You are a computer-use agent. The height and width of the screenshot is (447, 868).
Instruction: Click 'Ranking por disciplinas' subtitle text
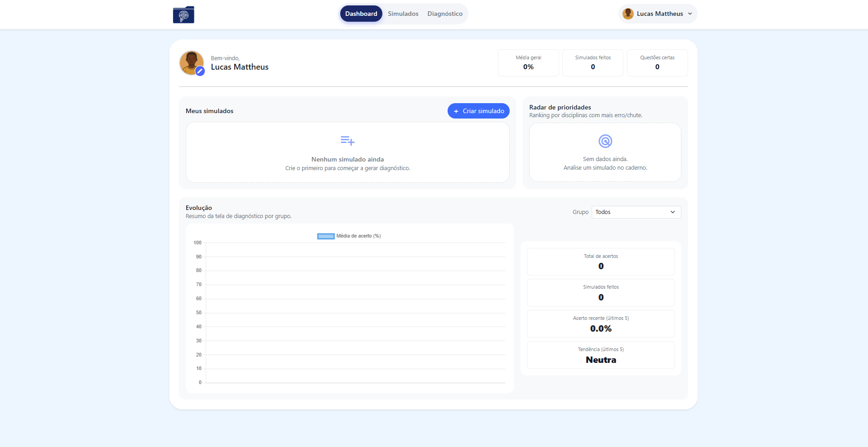[x=585, y=115]
